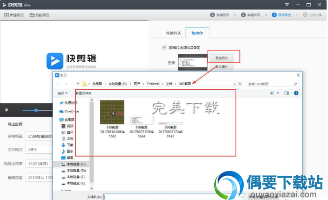The width and height of the screenshot is (328, 200).
Task: Open the 视频比特率 1500 dropdown
Action: 39,164
